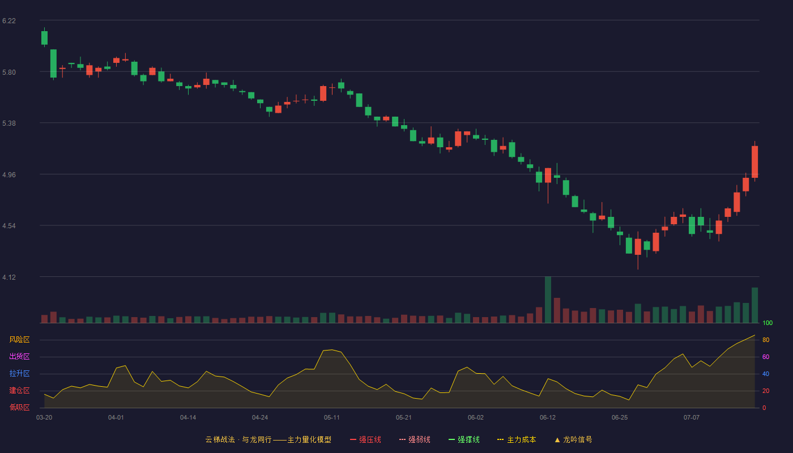793x453 pixels.
Task: Click the 4.12 price axis label
Action: coord(9,277)
